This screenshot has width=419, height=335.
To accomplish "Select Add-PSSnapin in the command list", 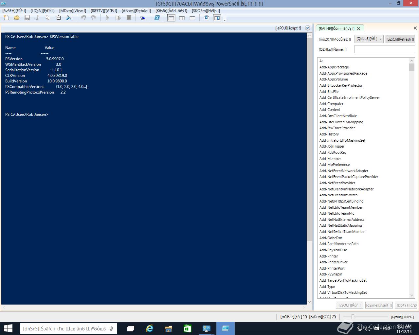I will click(331, 274).
